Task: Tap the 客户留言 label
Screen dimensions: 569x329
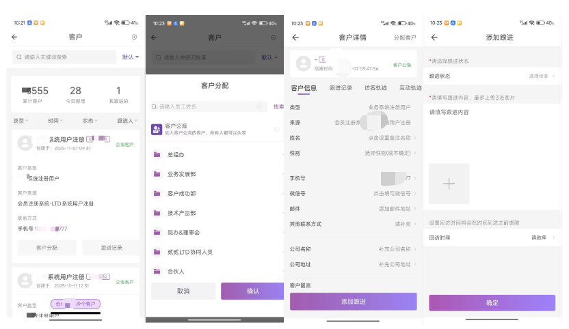Action: click(300, 285)
